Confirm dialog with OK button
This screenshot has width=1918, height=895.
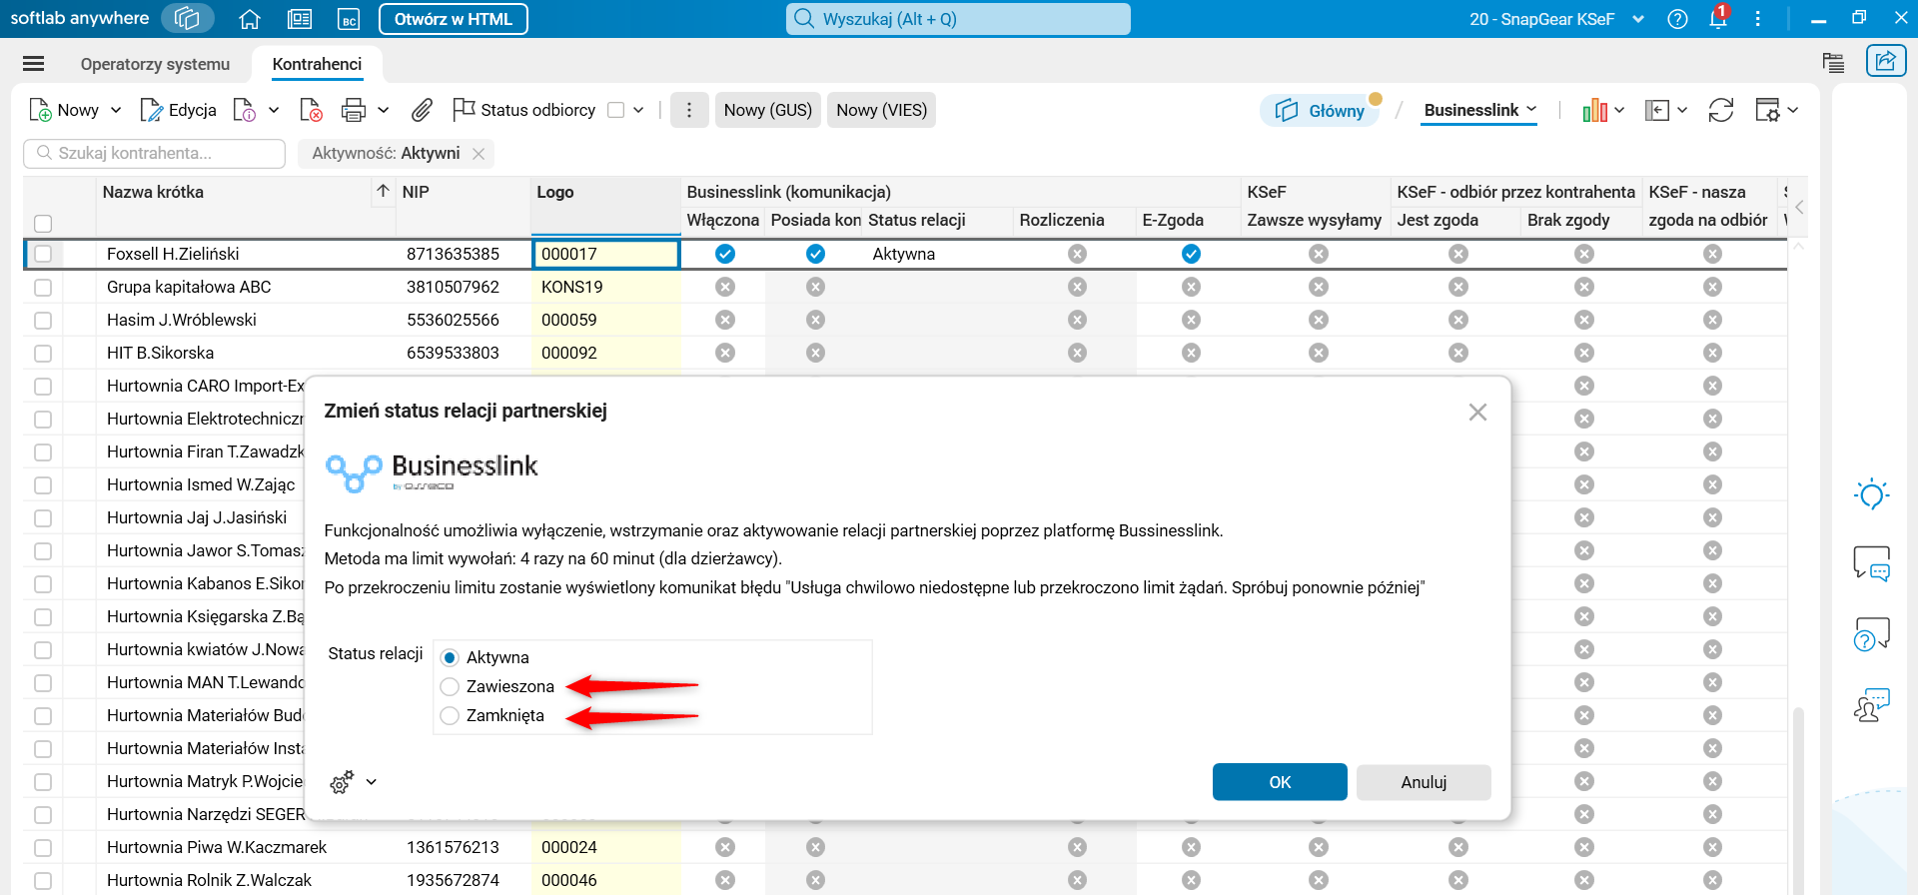click(1279, 782)
